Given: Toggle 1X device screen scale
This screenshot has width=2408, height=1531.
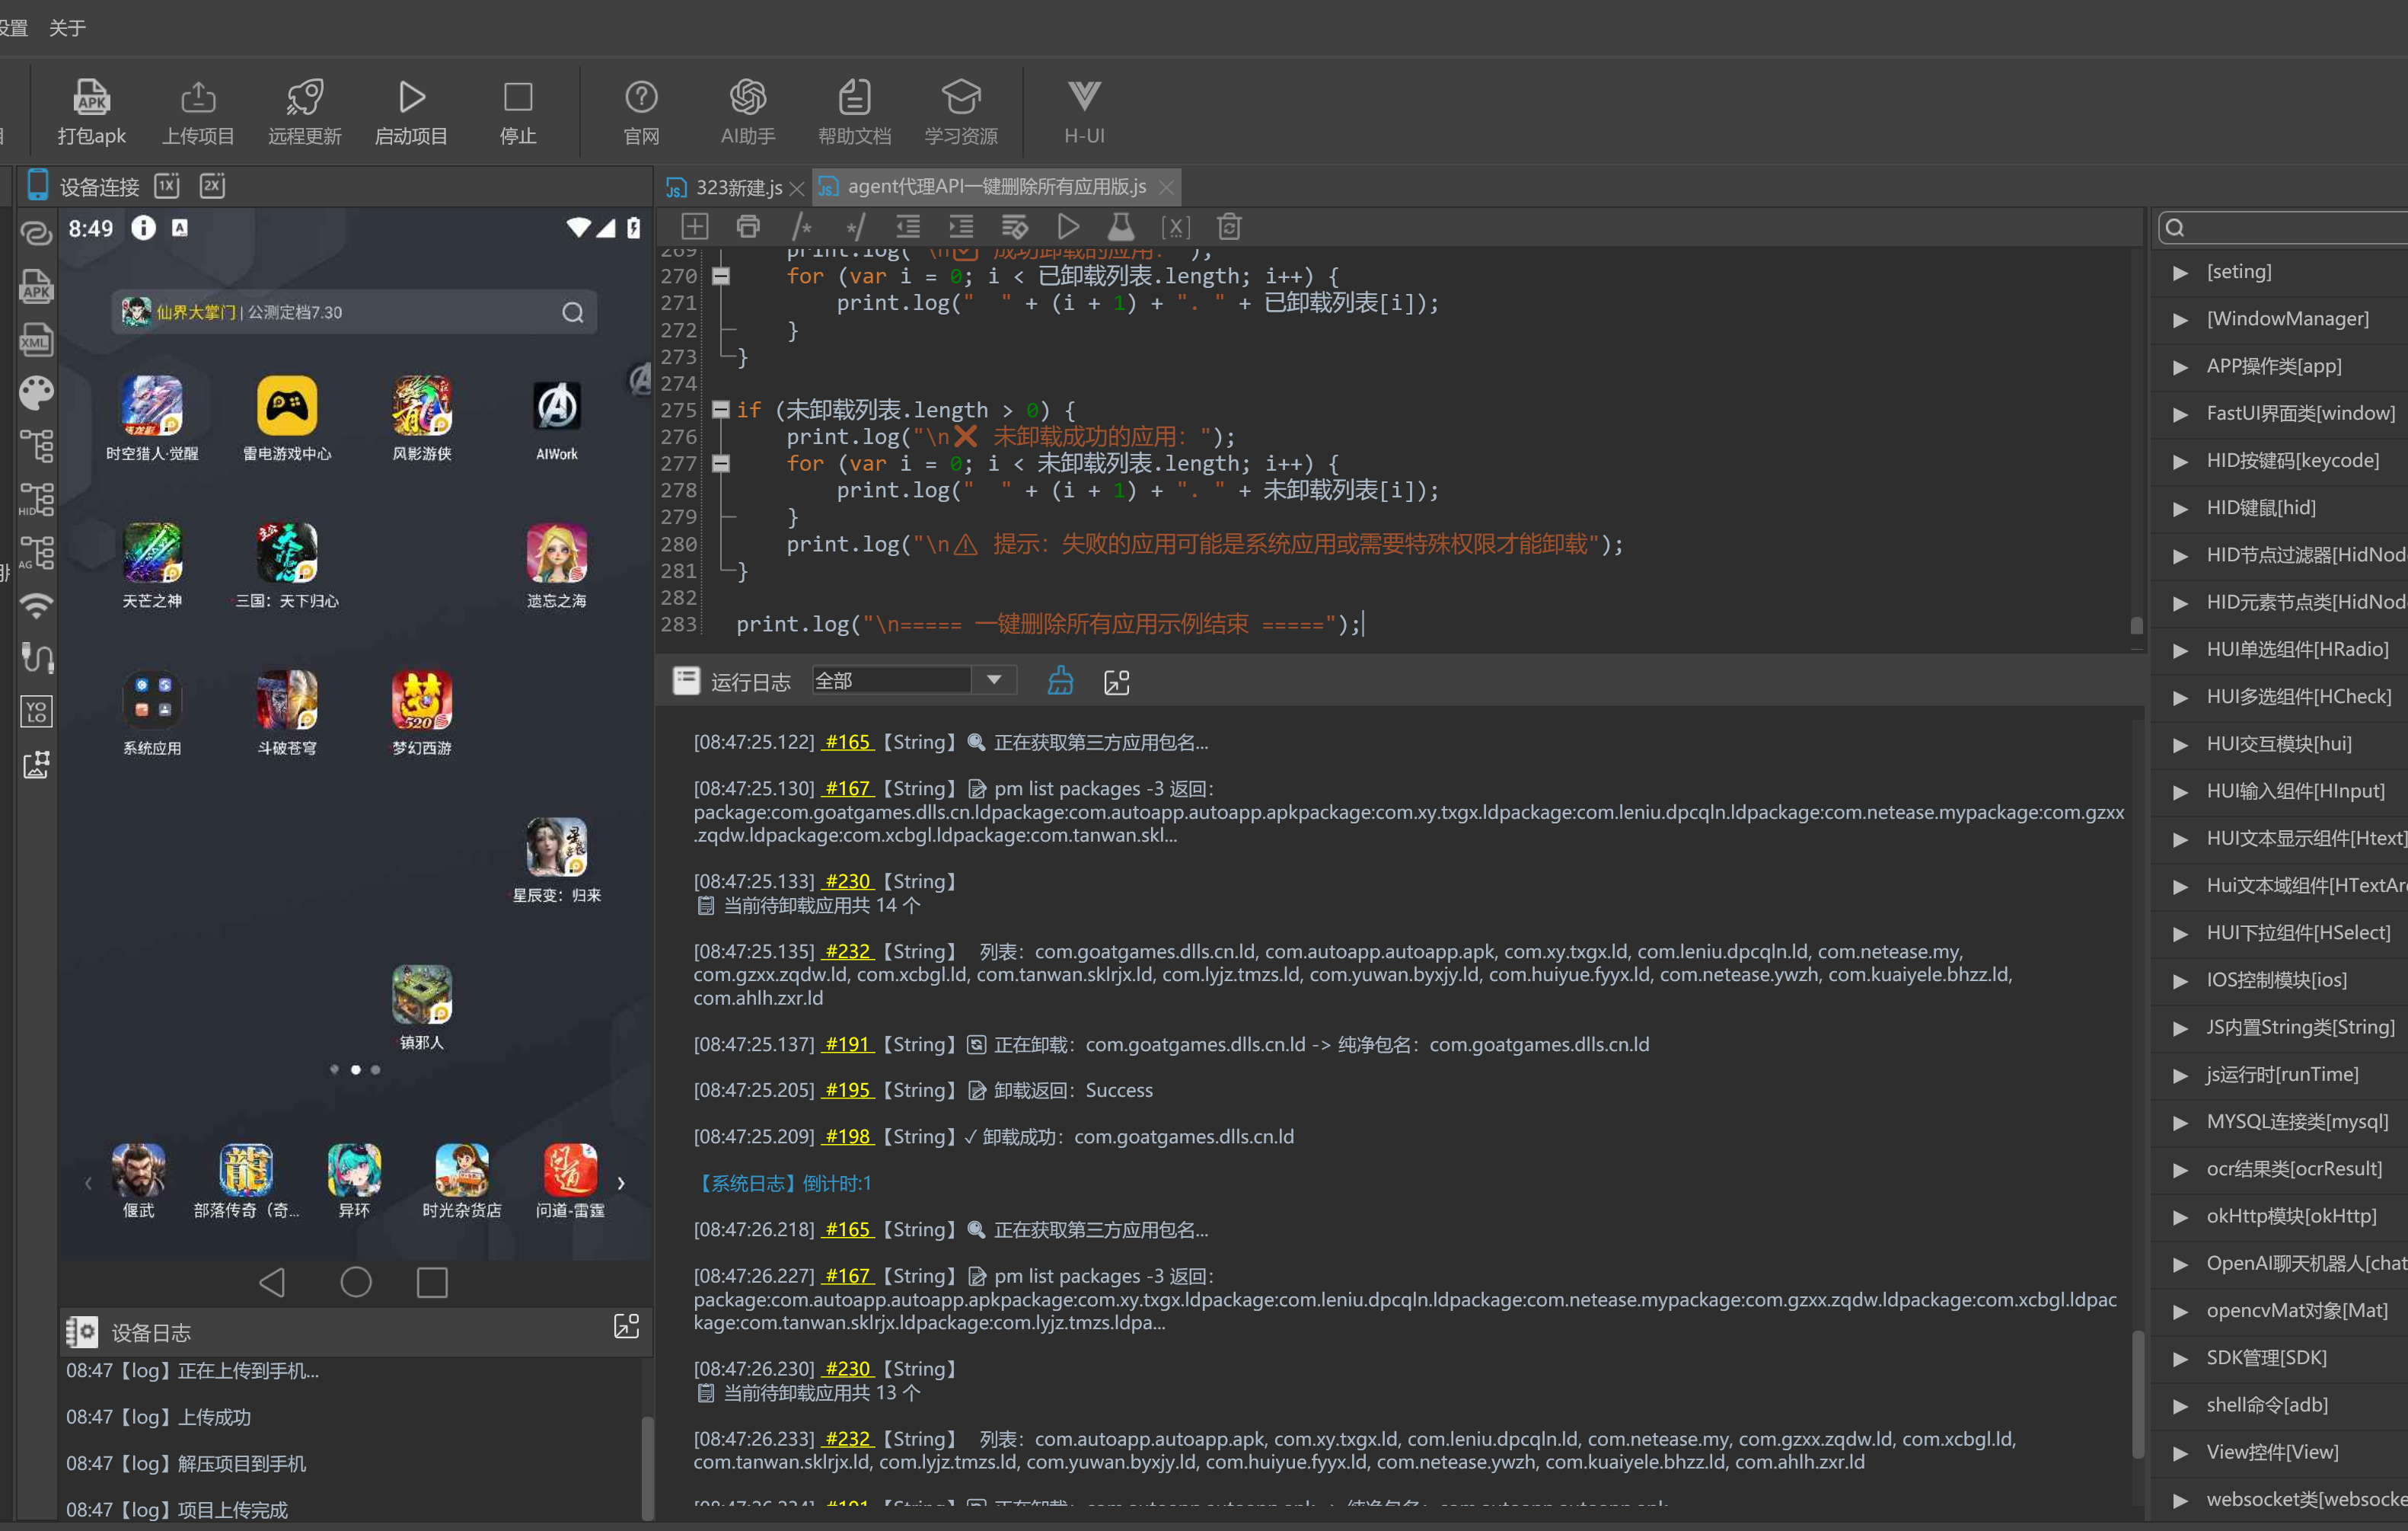Looking at the screenshot, I should click(x=167, y=186).
